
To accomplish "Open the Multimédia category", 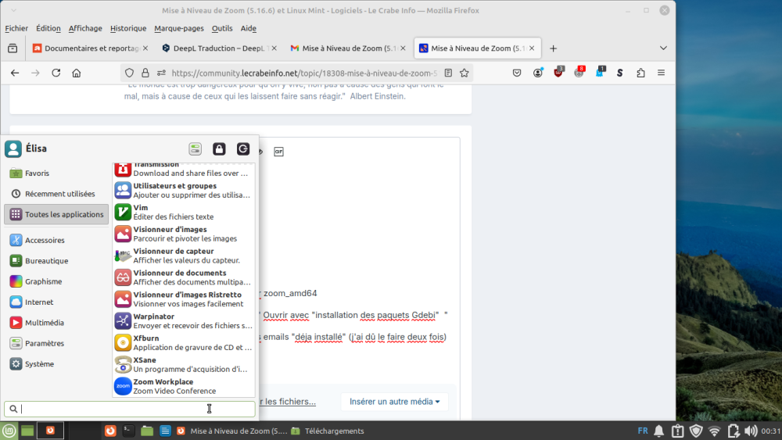I will pyautogui.click(x=56, y=323).
